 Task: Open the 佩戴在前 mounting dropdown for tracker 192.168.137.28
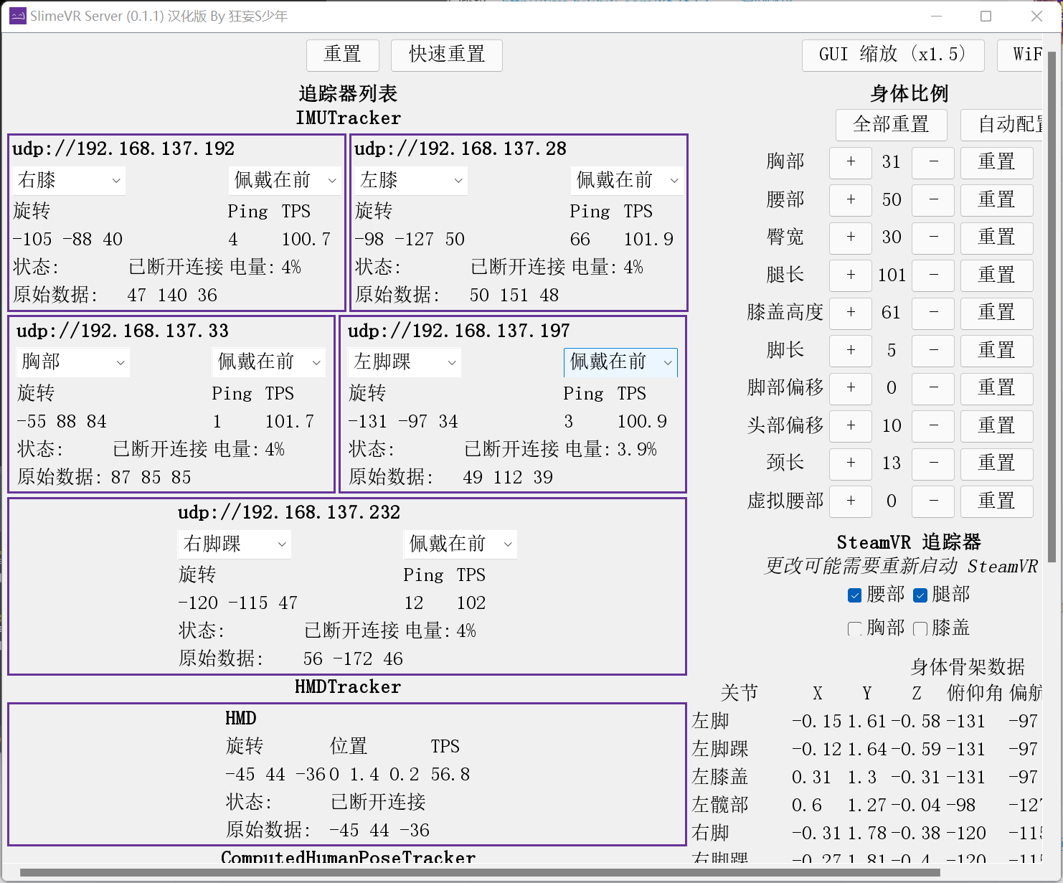pos(628,180)
